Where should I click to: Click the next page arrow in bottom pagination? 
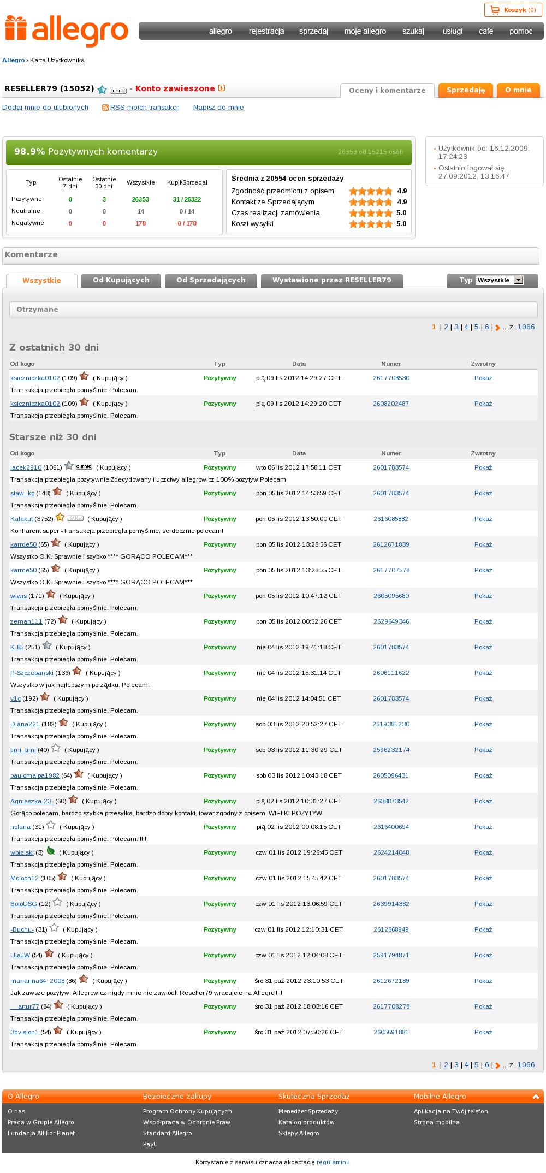pyautogui.click(x=497, y=1065)
